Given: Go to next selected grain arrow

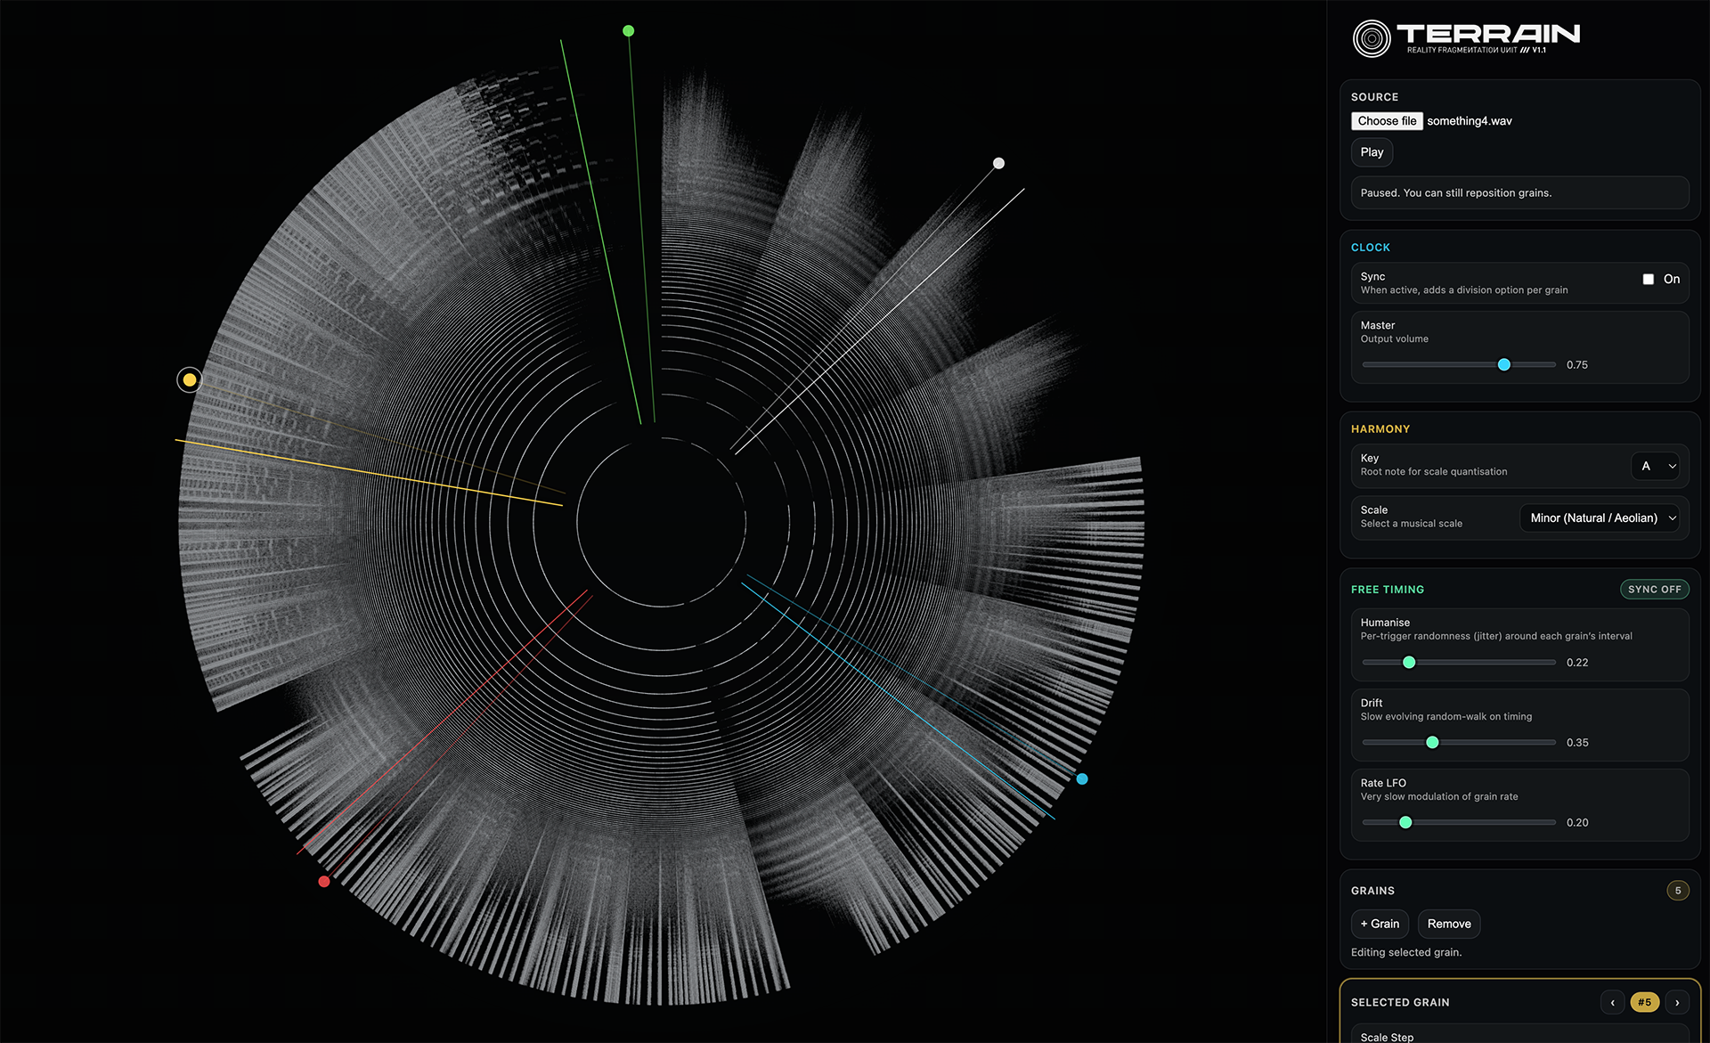Looking at the screenshot, I should click(1677, 1002).
